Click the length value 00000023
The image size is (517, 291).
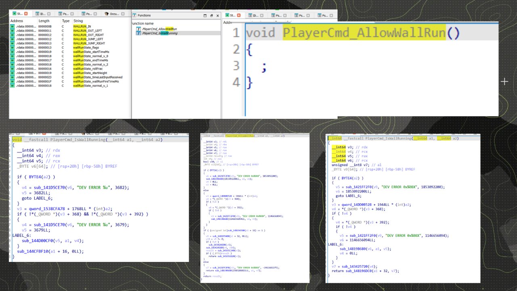[x=44, y=77]
